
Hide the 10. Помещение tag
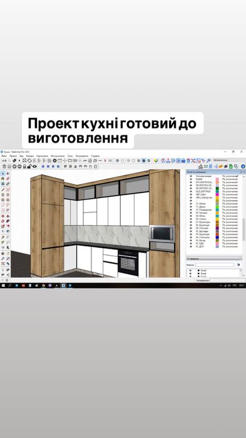point(191,210)
